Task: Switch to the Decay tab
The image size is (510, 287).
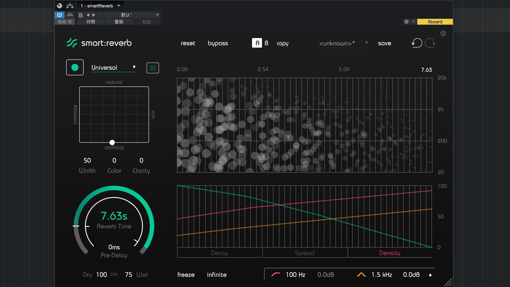Action: pyautogui.click(x=219, y=253)
